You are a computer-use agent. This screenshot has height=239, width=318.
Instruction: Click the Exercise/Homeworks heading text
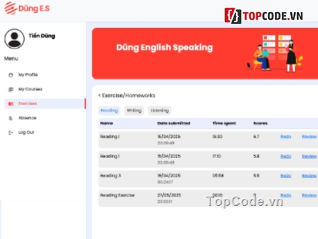click(x=128, y=96)
